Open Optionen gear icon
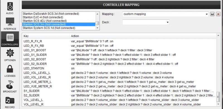Viewport: 223px width, 109px height. click(x=10, y=53)
